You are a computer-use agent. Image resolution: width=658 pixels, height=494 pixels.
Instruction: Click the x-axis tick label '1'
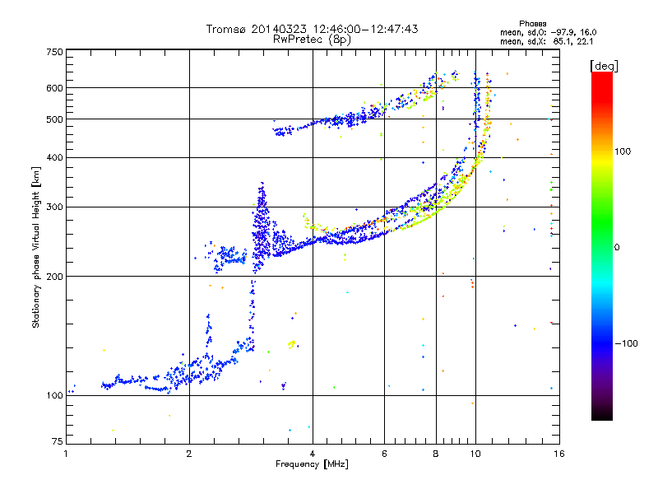click(67, 454)
